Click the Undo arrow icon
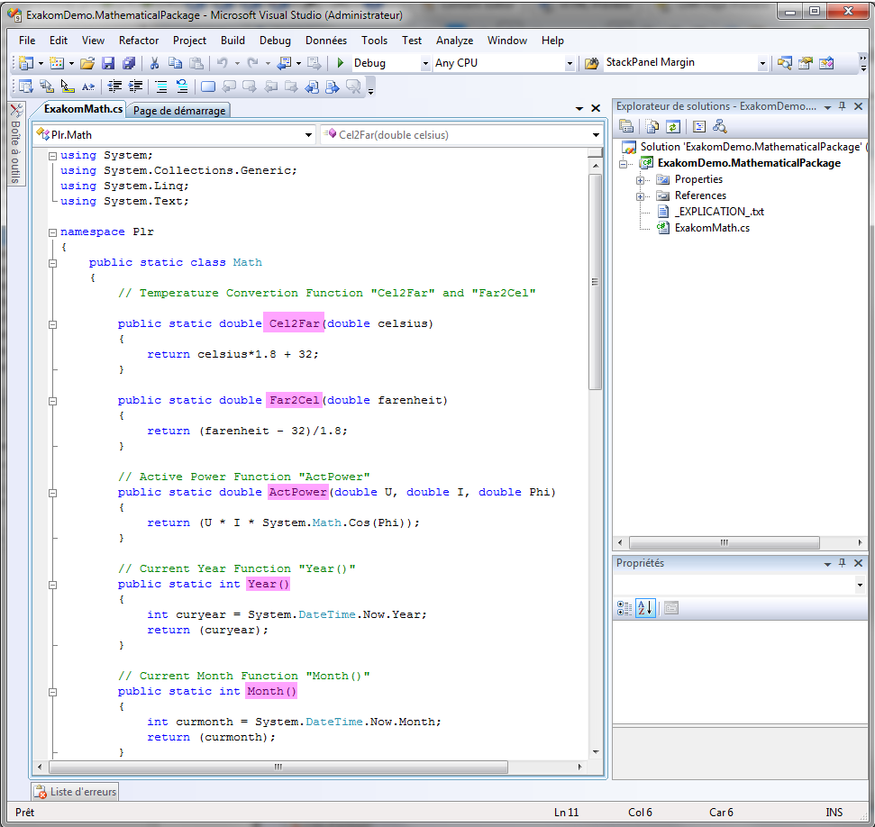The height and width of the screenshot is (827, 875). [222, 63]
